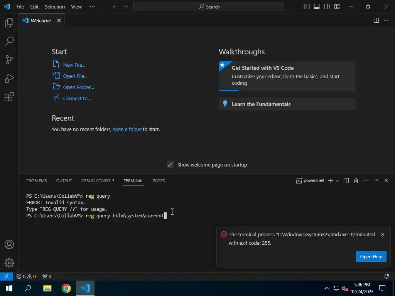Show hidden system tray icons
Viewport: 395px width, 296px height.
click(326, 288)
